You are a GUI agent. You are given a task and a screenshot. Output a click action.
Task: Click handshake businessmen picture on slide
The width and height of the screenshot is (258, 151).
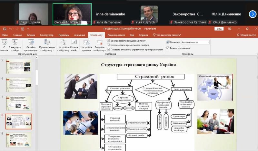pos(81,86)
